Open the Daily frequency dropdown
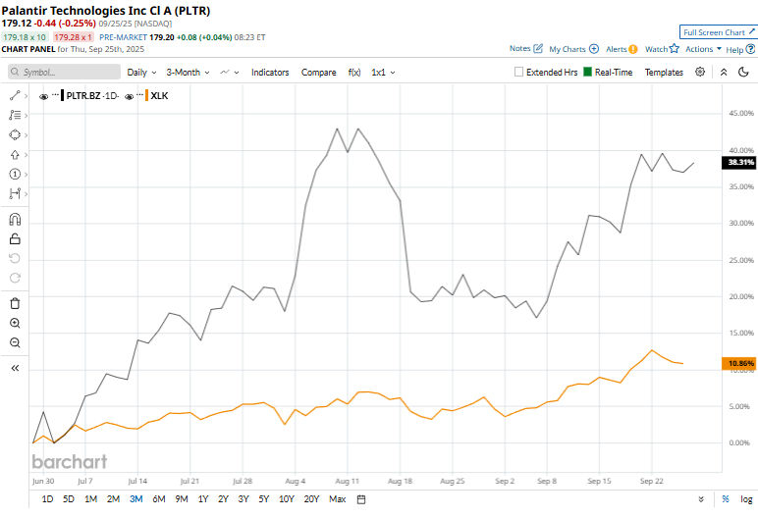This screenshot has width=758, height=518. 141,72
